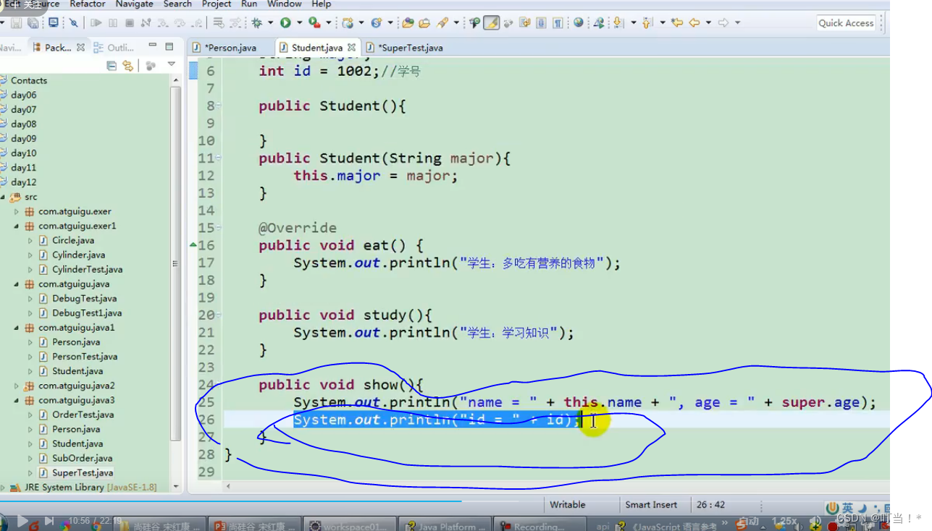Click Collapse All in Package Explorer
The width and height of the screenshot is (932, 531).
112,66
